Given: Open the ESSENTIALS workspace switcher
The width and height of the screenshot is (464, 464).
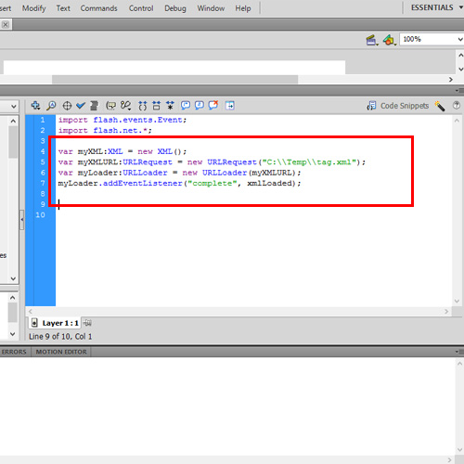Looking at the screenshot, I should coord(436,7).
